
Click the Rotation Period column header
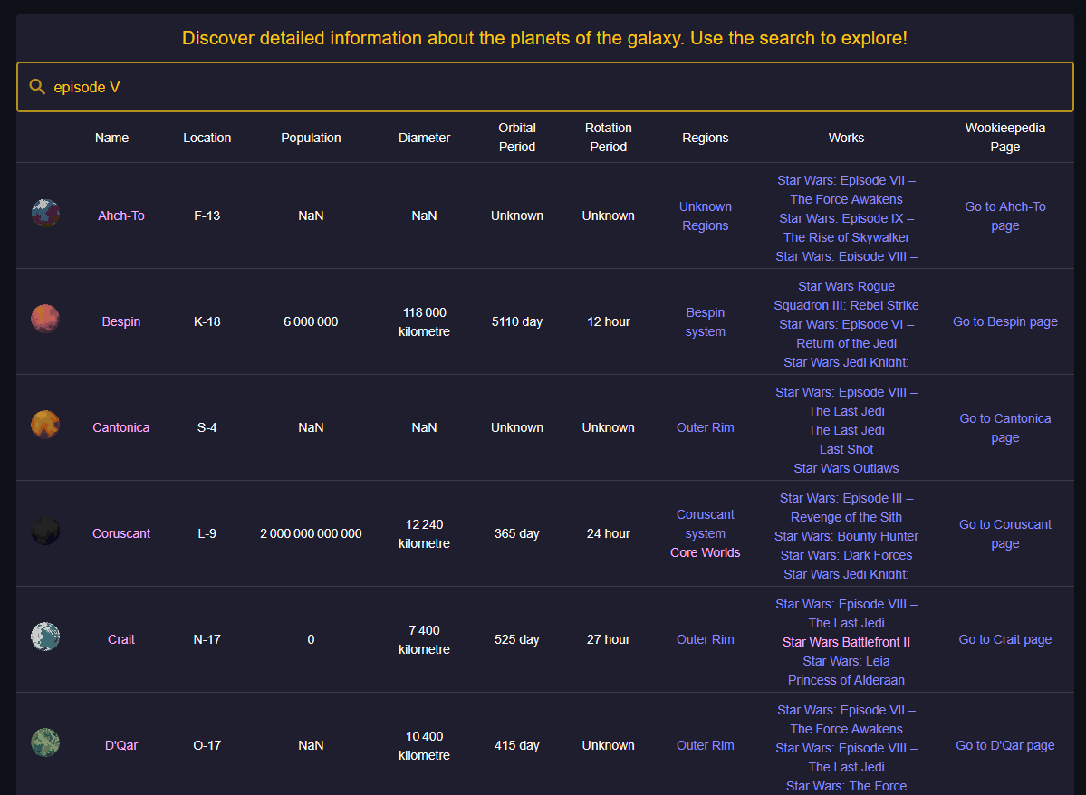(608, 137)
